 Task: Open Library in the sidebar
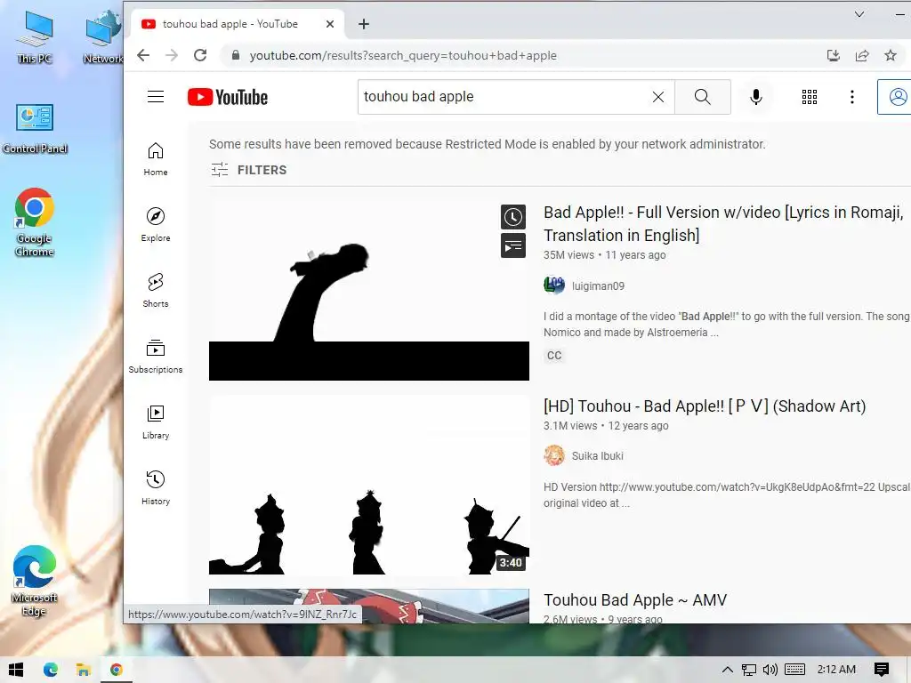pyautogui.click(x=156, y=422)
